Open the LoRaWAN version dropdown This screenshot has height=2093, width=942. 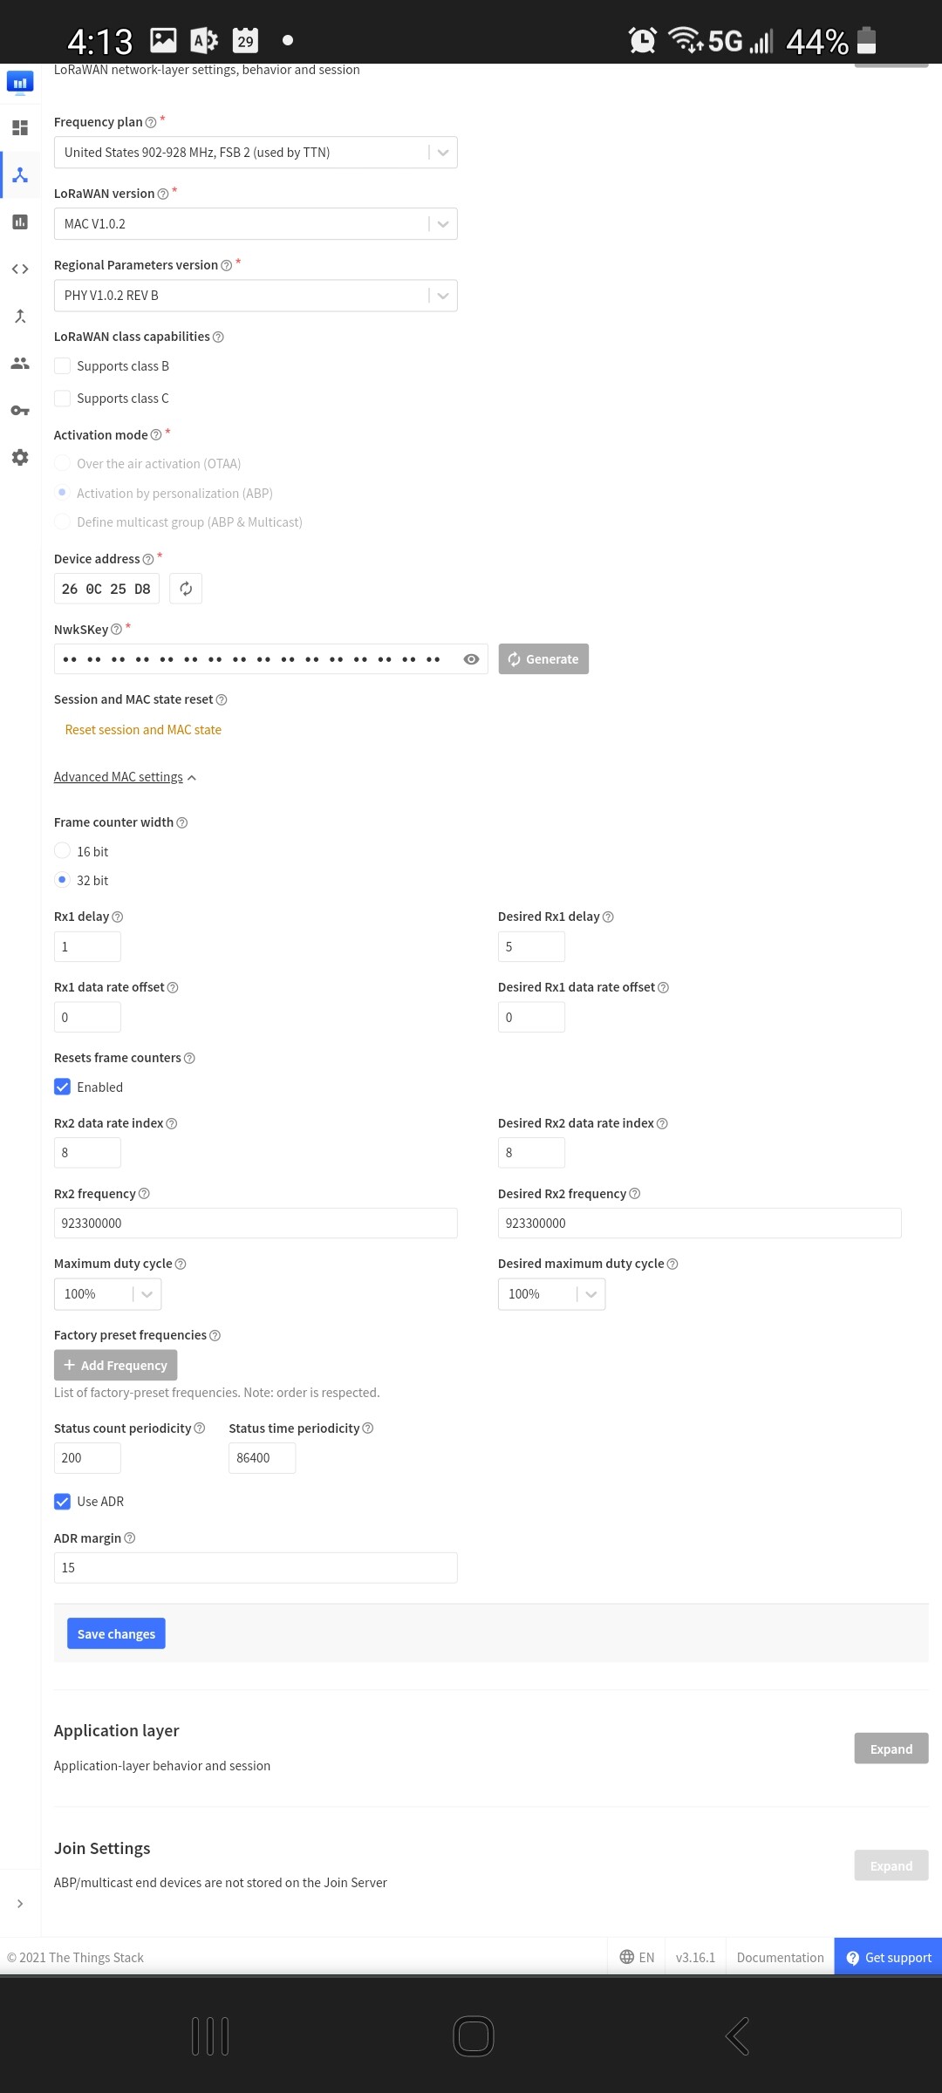[256, 224]
